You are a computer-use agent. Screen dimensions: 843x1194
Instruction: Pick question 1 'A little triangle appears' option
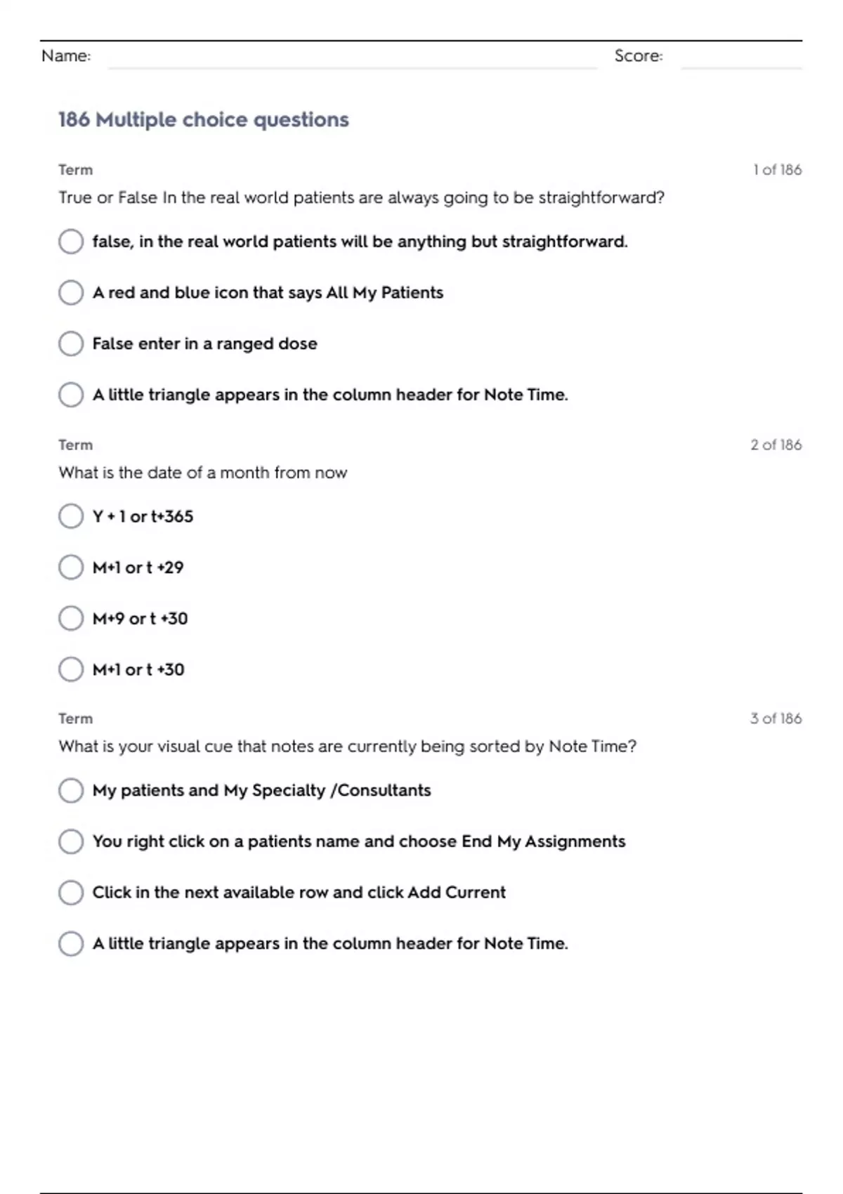[x=71, y=395]
